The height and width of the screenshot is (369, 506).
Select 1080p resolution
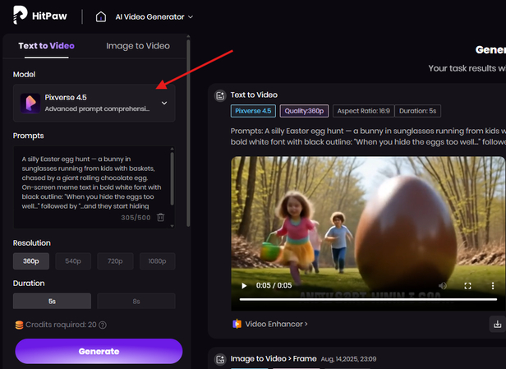click(x=157, y=261)
